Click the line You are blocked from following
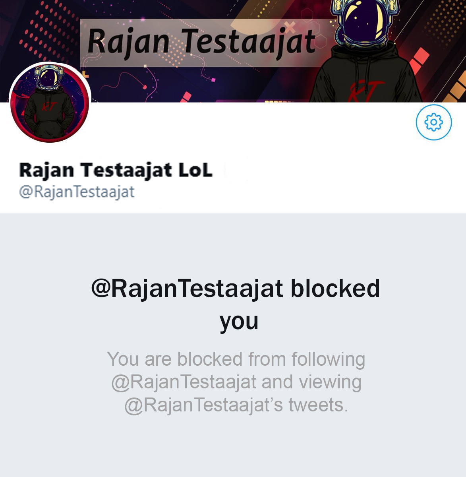 (236, 359)
